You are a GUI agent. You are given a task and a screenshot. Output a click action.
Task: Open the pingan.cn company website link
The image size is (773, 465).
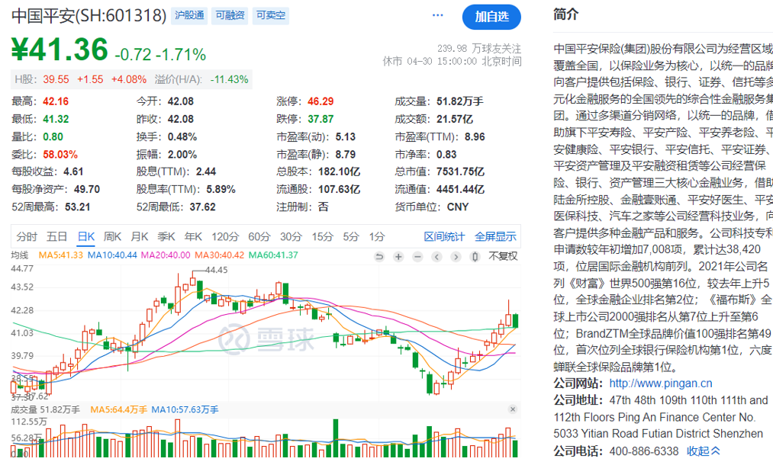(x=661, y=383)
